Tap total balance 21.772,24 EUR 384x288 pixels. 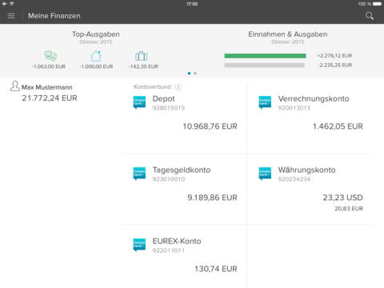[x=50, y=98]
